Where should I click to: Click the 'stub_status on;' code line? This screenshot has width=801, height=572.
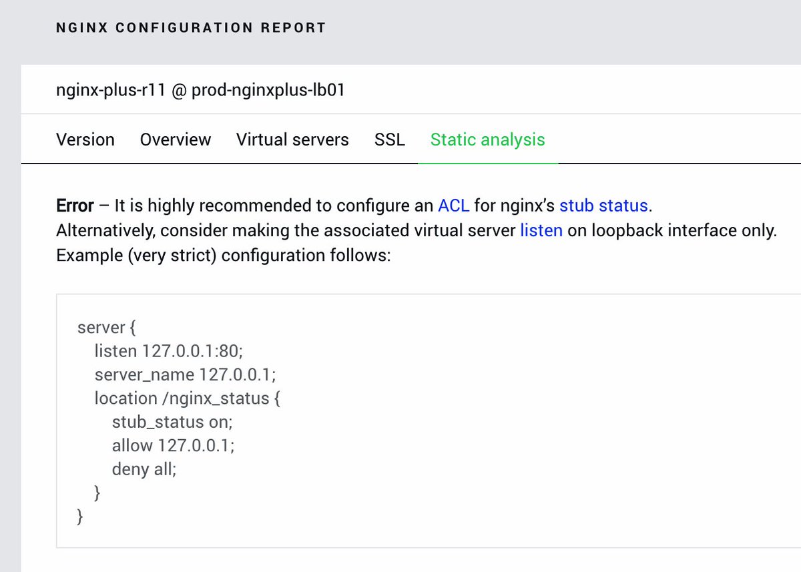[x=172, y=422]
